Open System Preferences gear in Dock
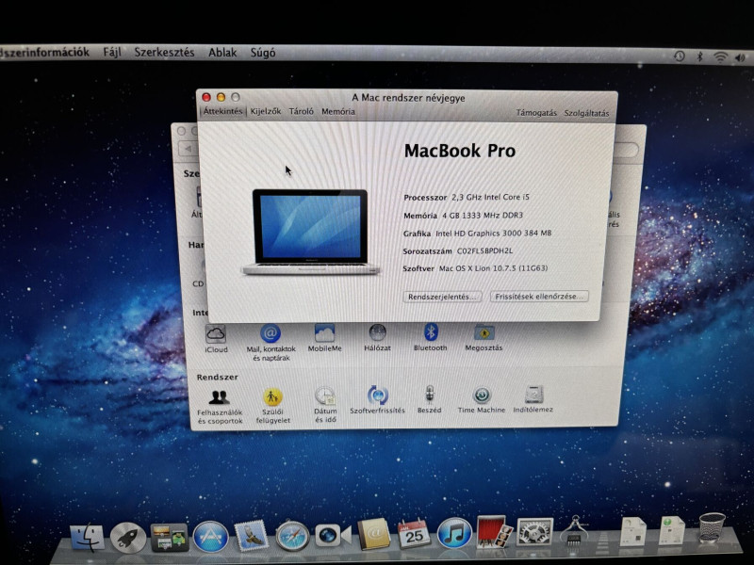 click(x=534, y=532)
